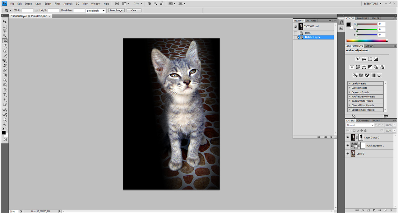Open the layer style fx menu
This screenshot has width=398, height=213.
[363, 210]
